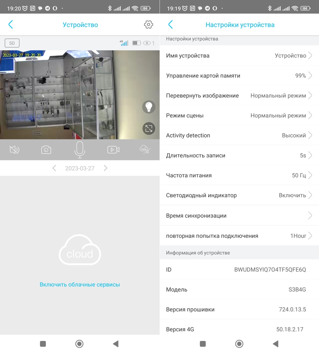Expand chevron next to 1Hour
The height and width of the screenshot is (354, 319).
[x=310, y=236]
